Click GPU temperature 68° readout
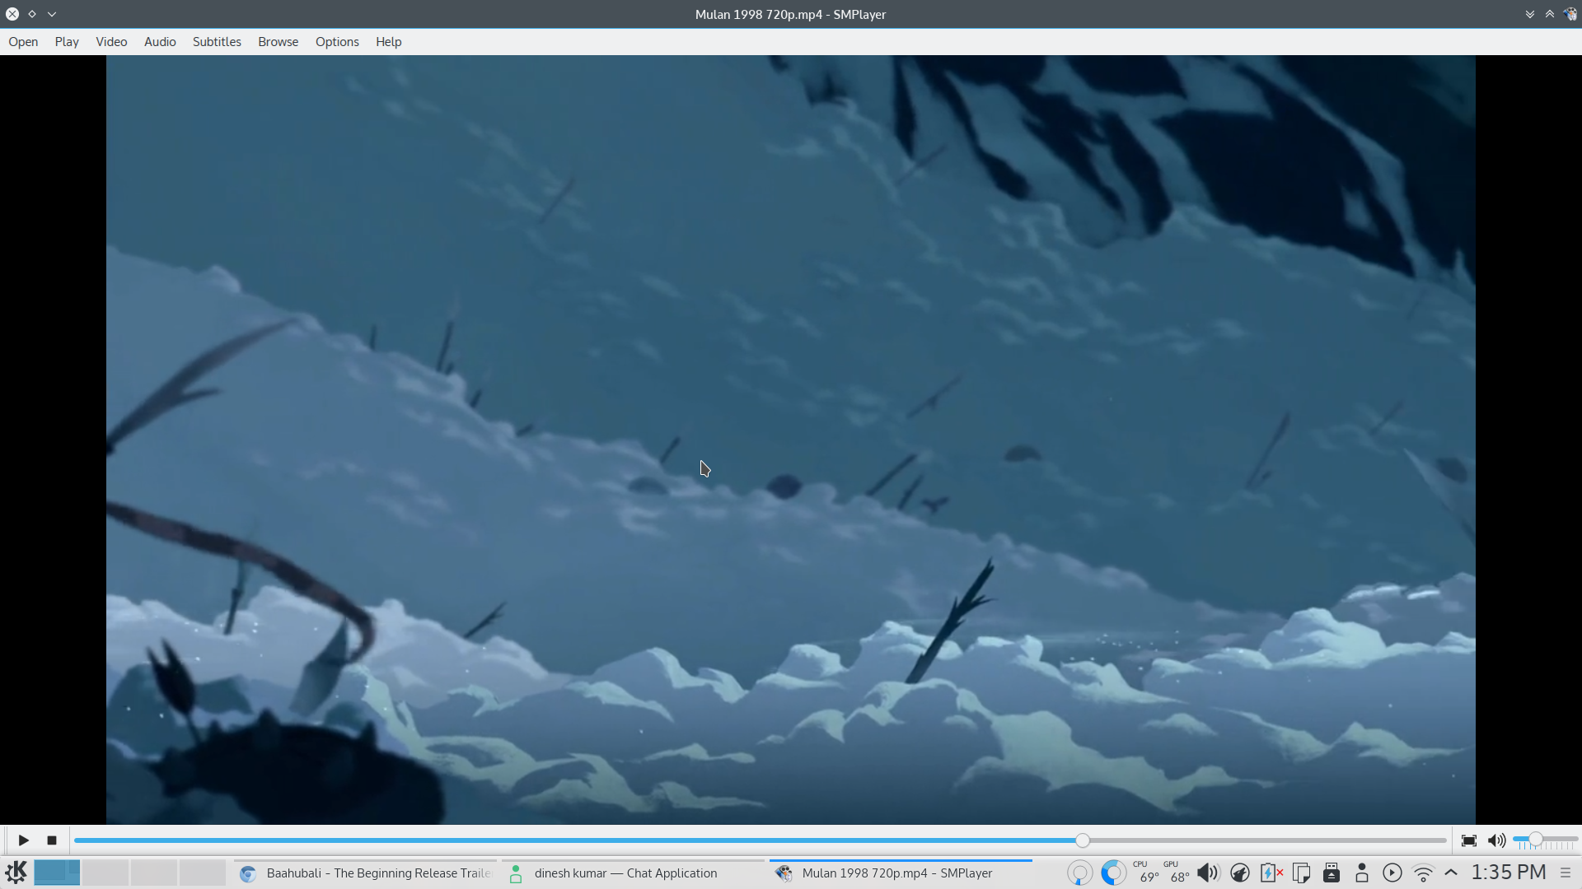The image size is (1582, 889). coord(1177,873)
